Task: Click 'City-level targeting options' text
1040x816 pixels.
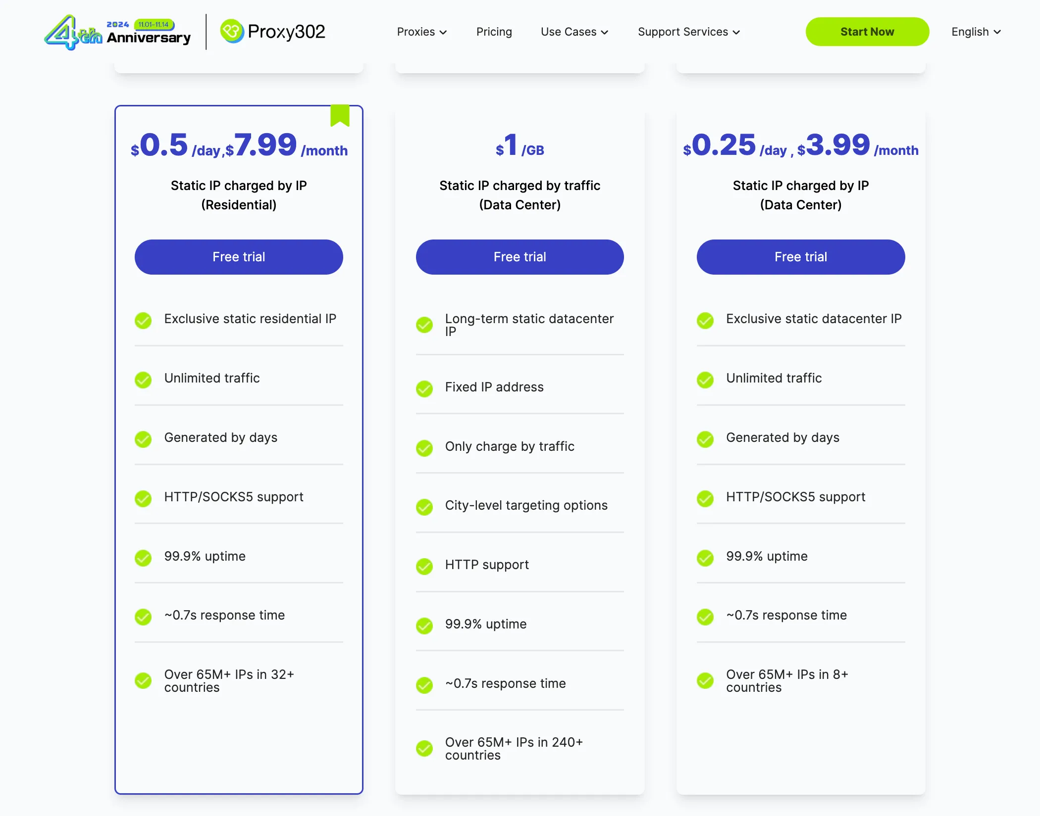Action: [526, 505]
